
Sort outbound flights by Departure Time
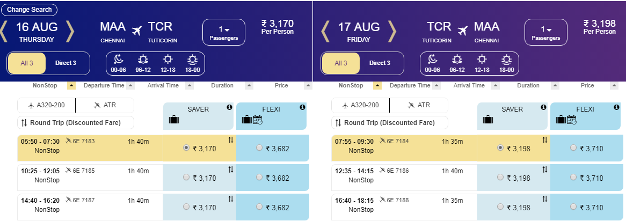coord(129,86)
